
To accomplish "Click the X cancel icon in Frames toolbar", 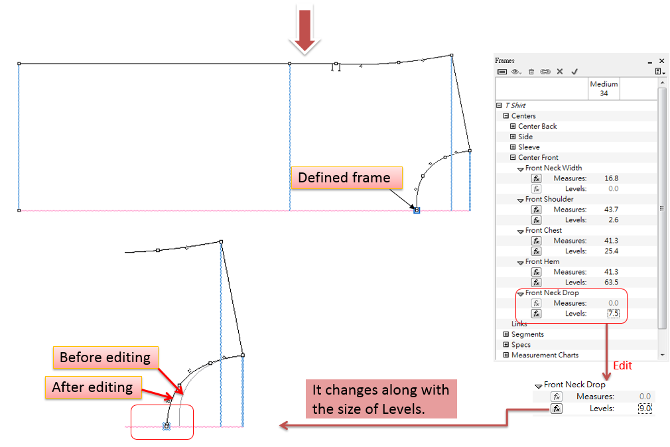I will click(560, 72).
